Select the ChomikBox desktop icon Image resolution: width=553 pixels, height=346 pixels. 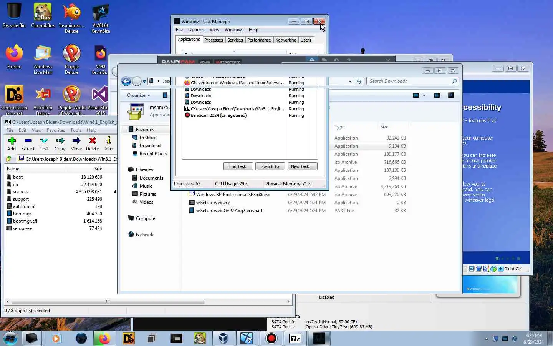[43, 15]
